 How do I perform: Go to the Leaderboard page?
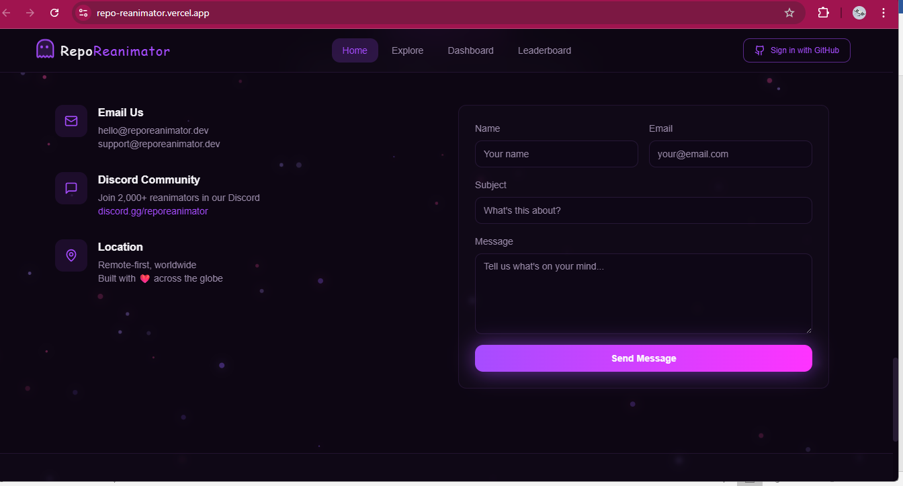click(x=545, y=50)
